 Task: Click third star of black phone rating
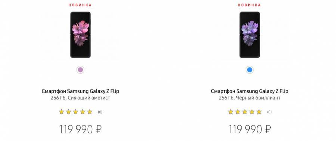245,112
